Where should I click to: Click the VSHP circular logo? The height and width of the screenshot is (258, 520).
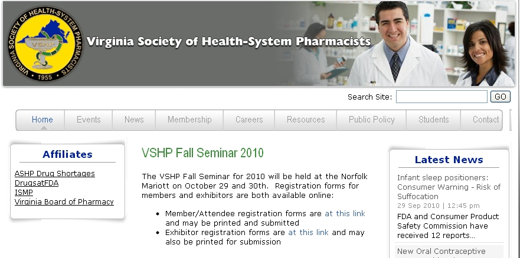pyautogui.click(x=45, y=44)
